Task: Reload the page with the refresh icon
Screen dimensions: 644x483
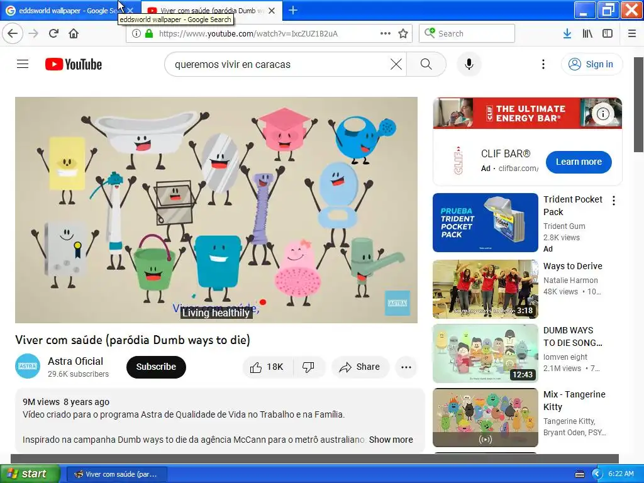Action: (x=53, y=33)
